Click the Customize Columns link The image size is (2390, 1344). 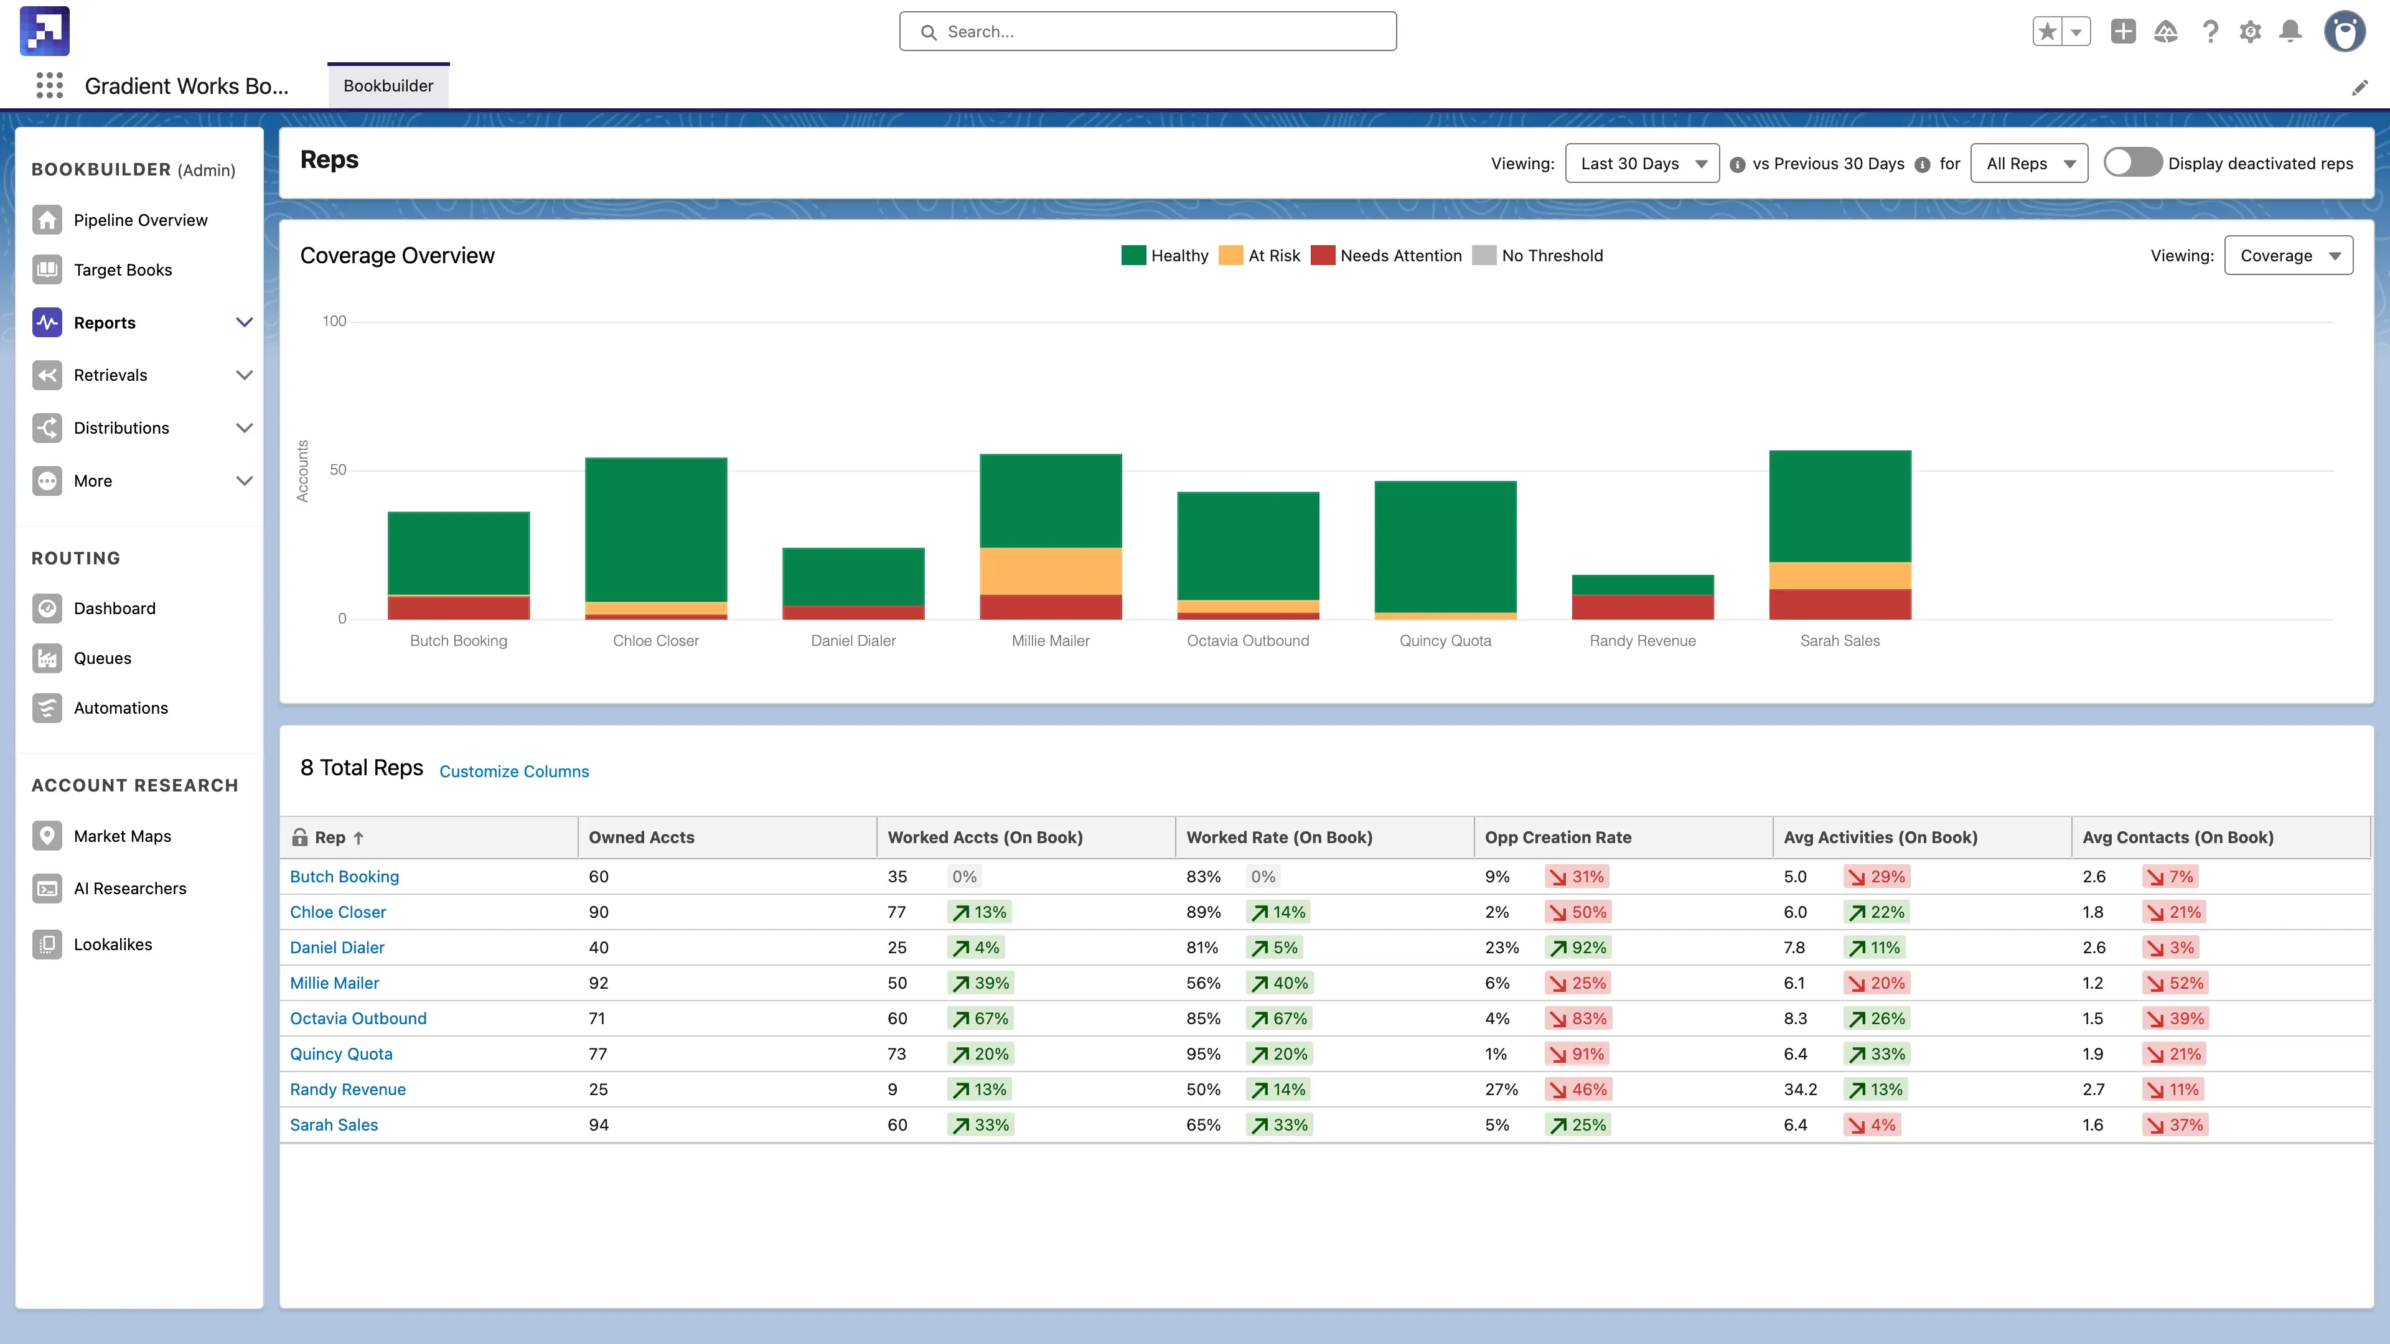(x=514, y=771)
